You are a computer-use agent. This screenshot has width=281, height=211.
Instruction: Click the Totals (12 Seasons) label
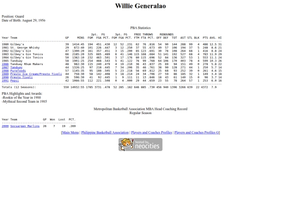19,87
